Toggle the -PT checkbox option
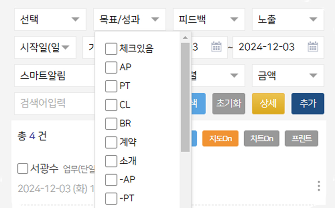 tap(111, 199)
